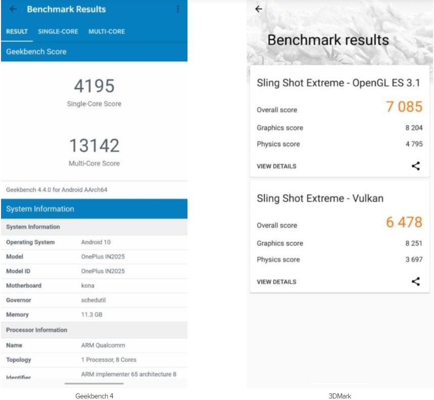Image resolution: width=434 pixels, height=400 pixels.
Task: Click OpenGL physics score 4 795
Action: point(414,144)
